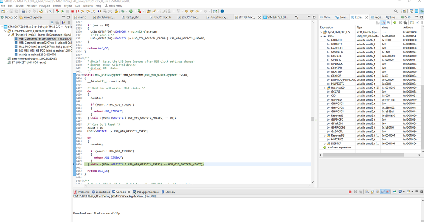This screenshot has height=222, width=424.
Task: Click the Search magnifier icon at top right
Action: (396, 11)
